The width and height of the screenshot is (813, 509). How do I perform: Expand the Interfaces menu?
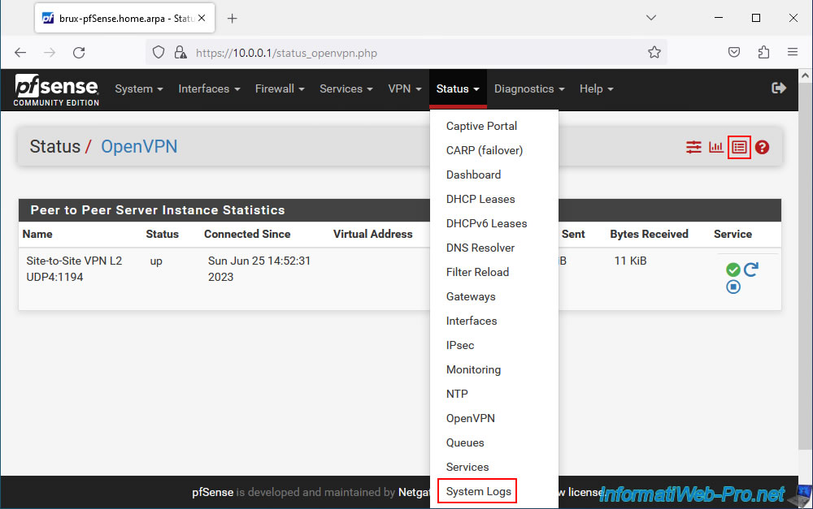[209, 89]
